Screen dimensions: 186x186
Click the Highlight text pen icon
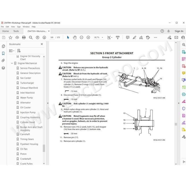[x=134, y=37]
